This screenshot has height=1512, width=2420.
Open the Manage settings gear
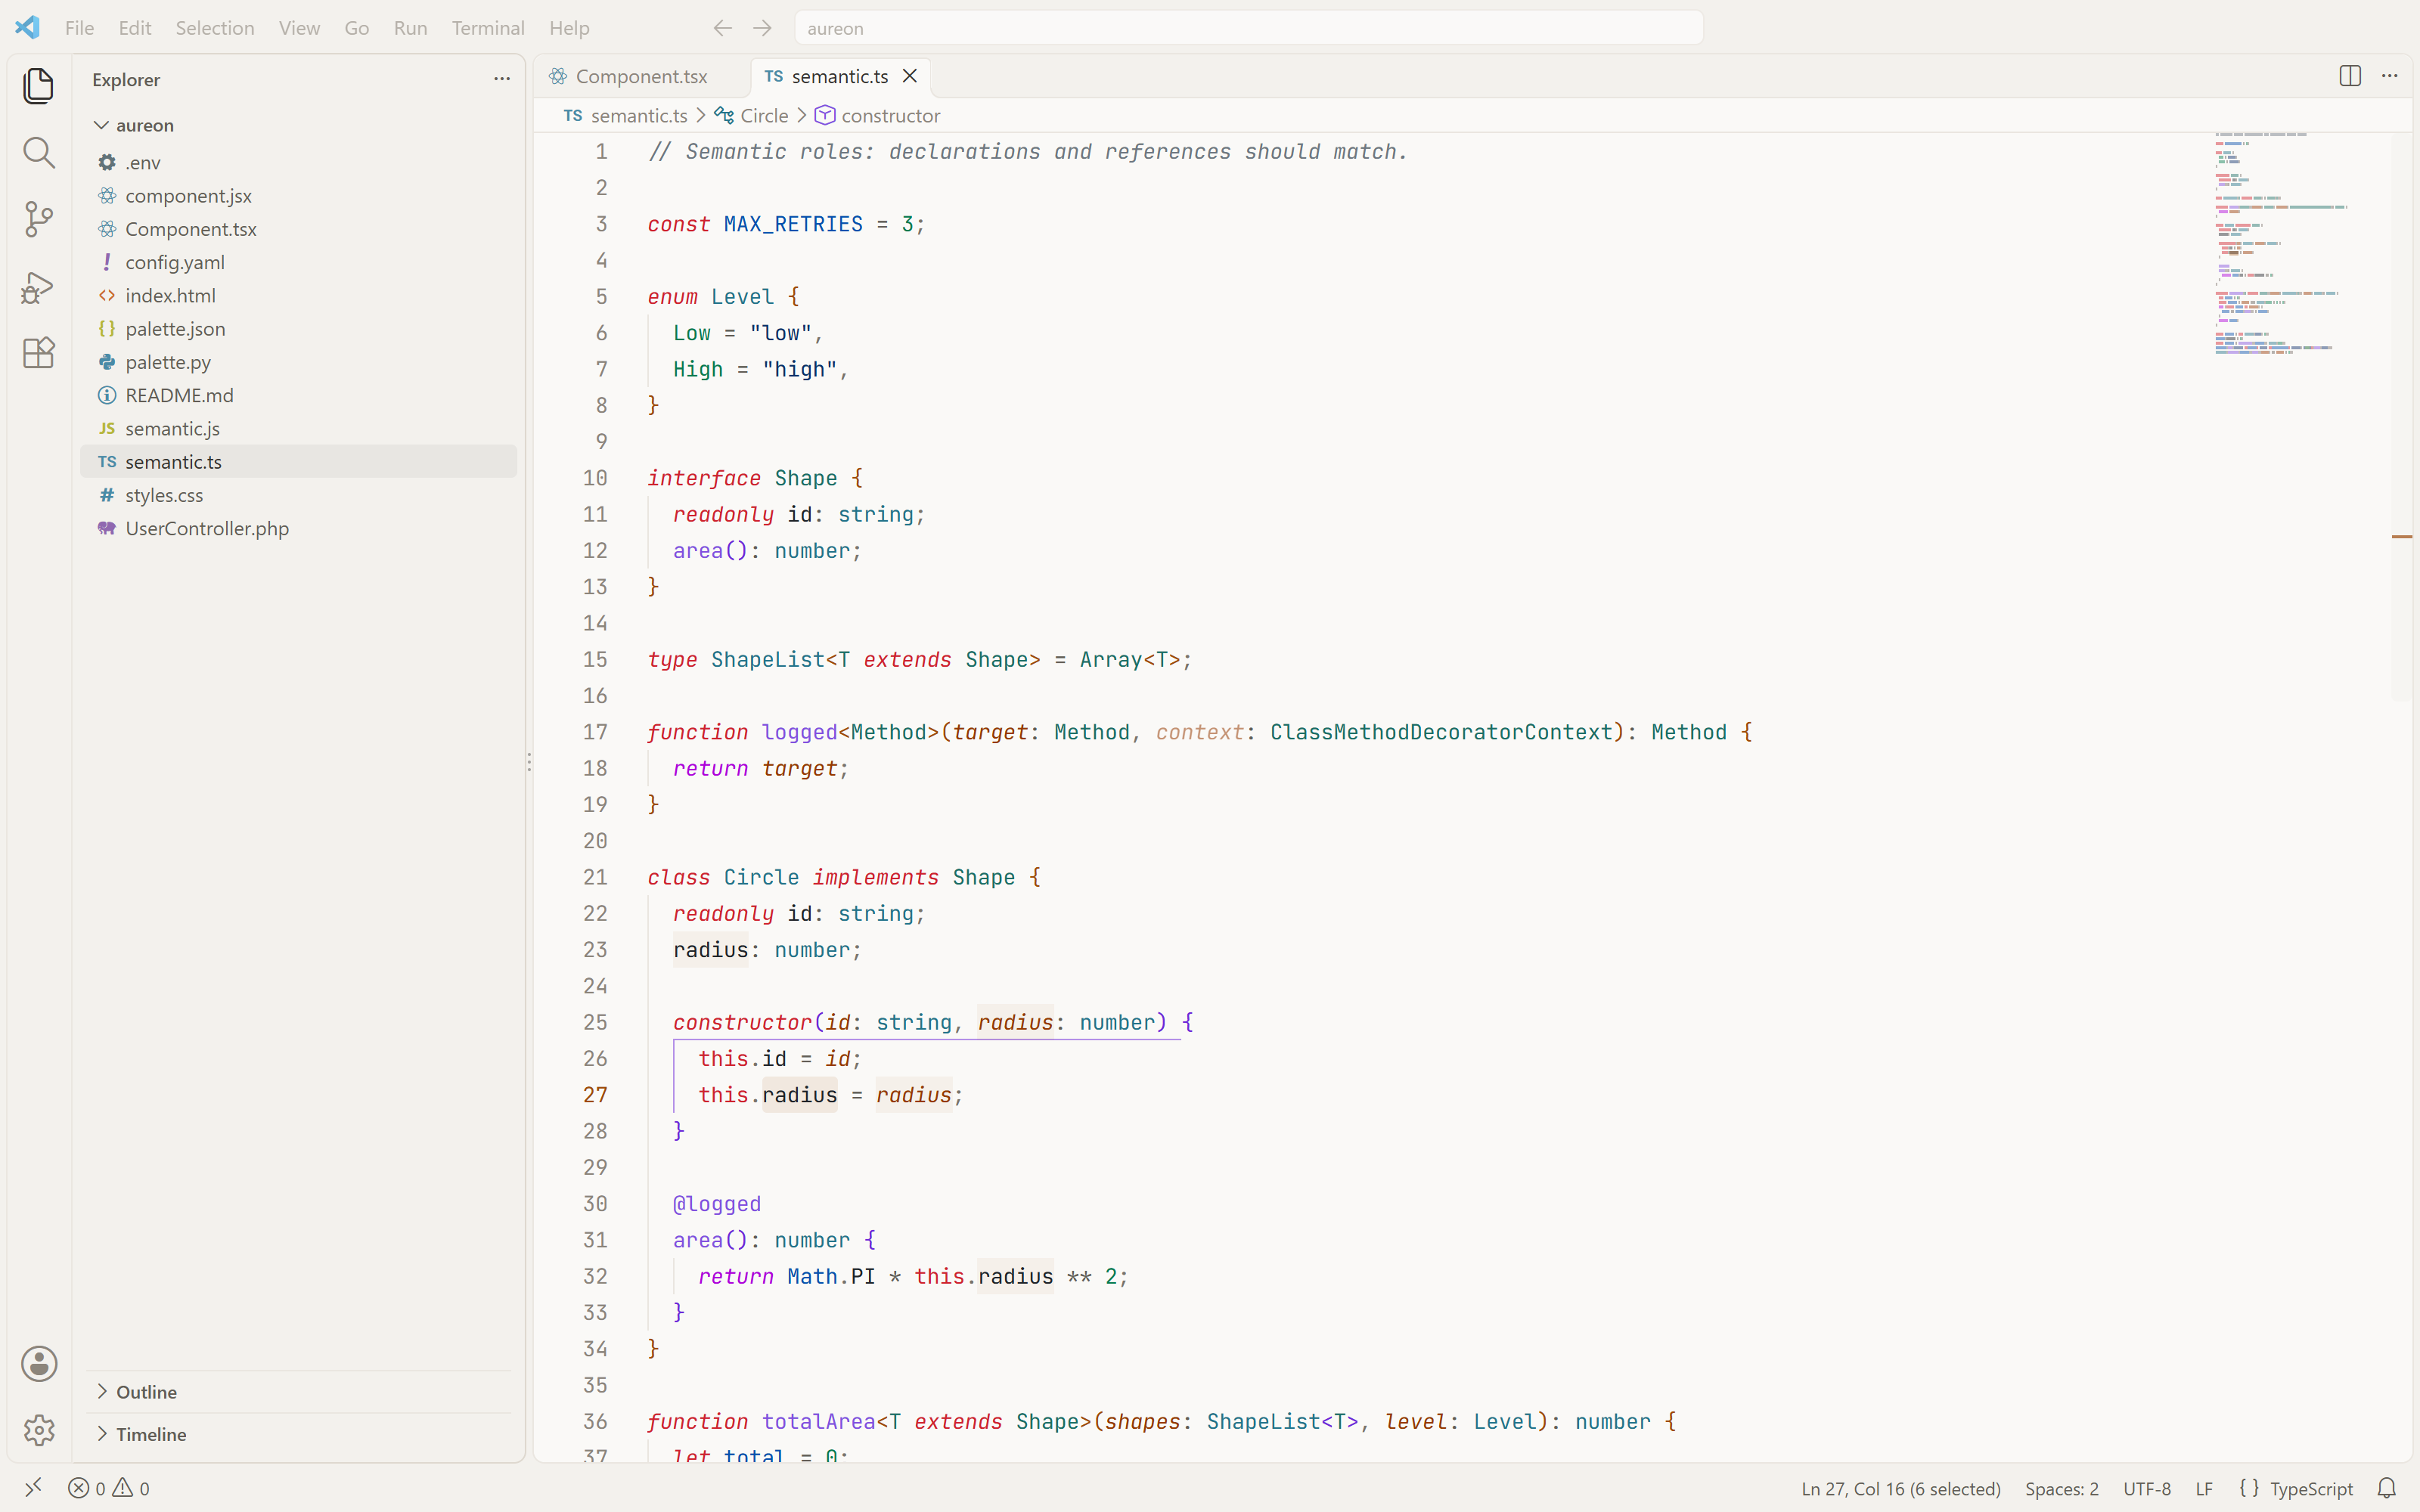(39, 1430)
